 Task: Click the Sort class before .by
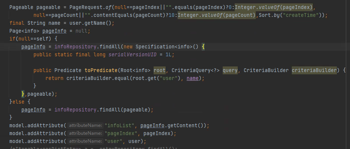tap(265, 15)
